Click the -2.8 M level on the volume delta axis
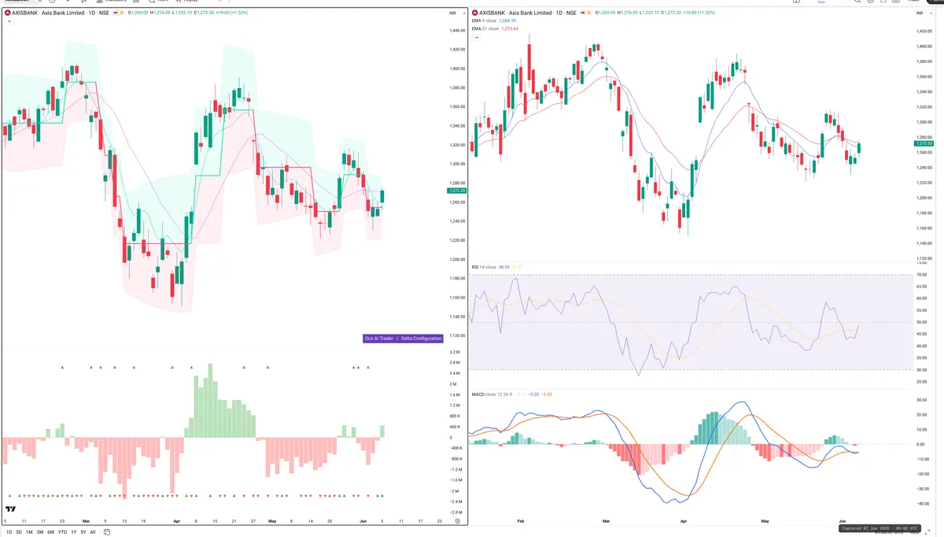The image size is (944, 537). click(455, 512)
